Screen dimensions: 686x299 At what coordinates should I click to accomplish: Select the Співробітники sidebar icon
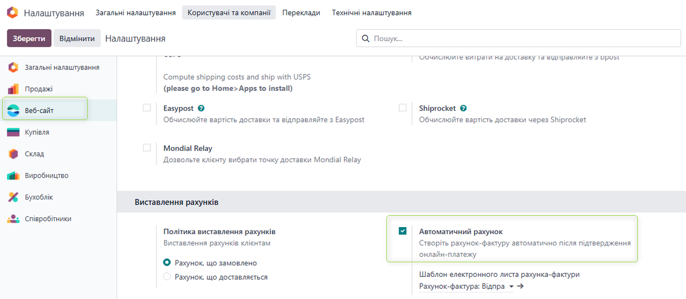[13, 219]
